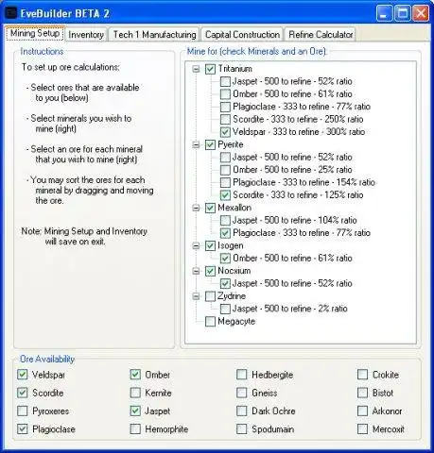
Task: Uncheck the Tritanium mineral checkbox
Action: pos(210,69)
